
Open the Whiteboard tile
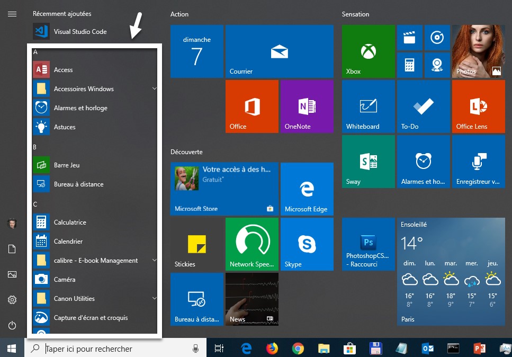tap(368, 106)
